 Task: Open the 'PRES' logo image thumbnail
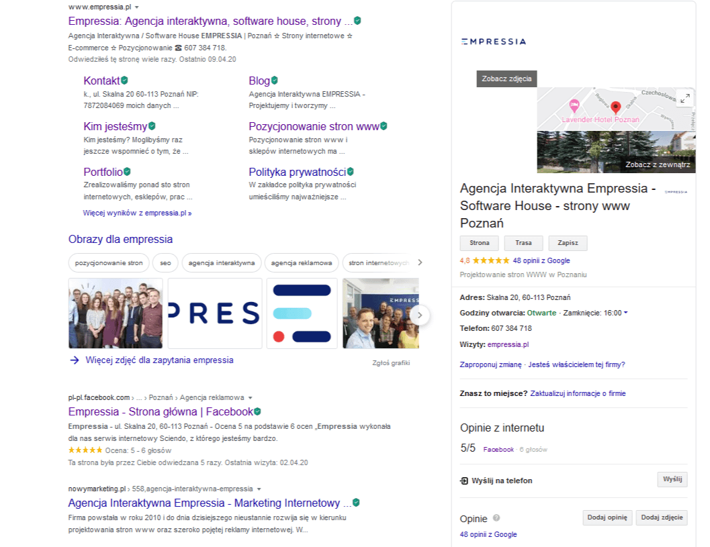[215, 313]
